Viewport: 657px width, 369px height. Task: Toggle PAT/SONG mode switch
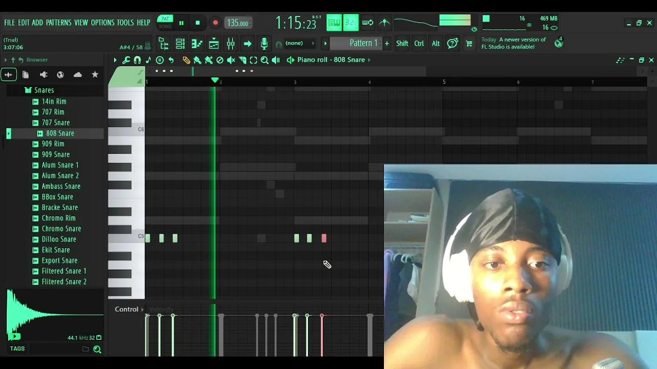coord(165,23)
